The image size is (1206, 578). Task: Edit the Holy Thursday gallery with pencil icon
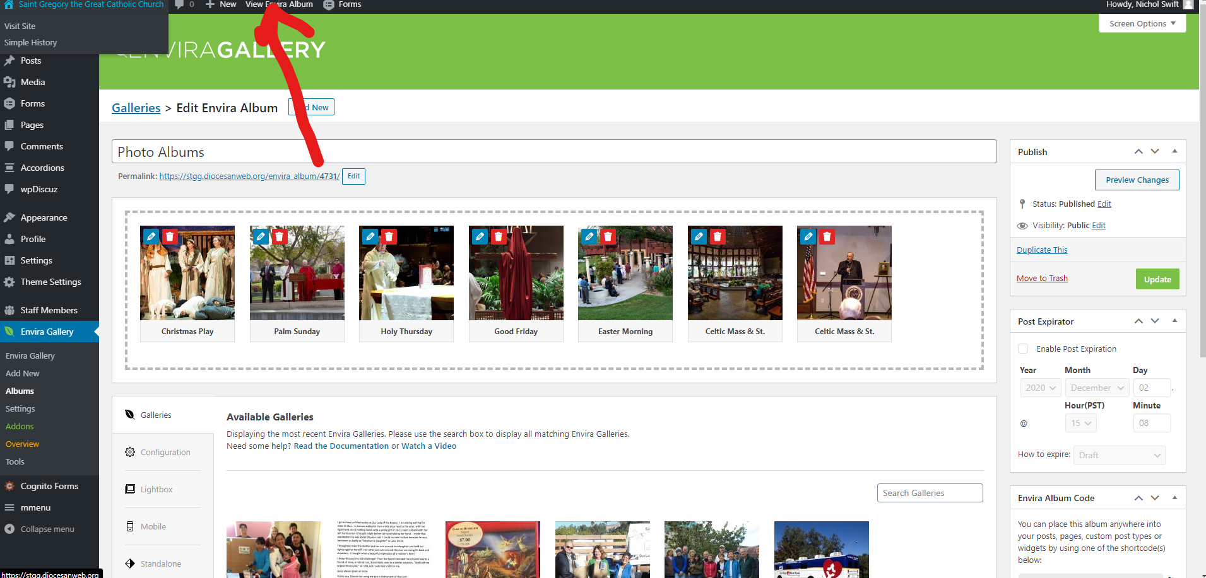(x=370, y=236)
